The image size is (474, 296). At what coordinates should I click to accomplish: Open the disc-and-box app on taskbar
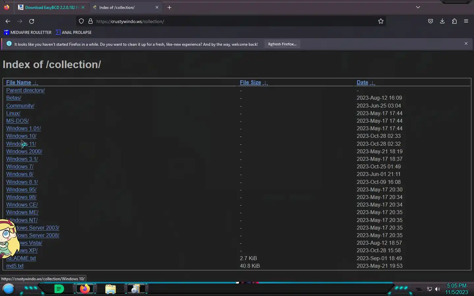tap(136, 289)
